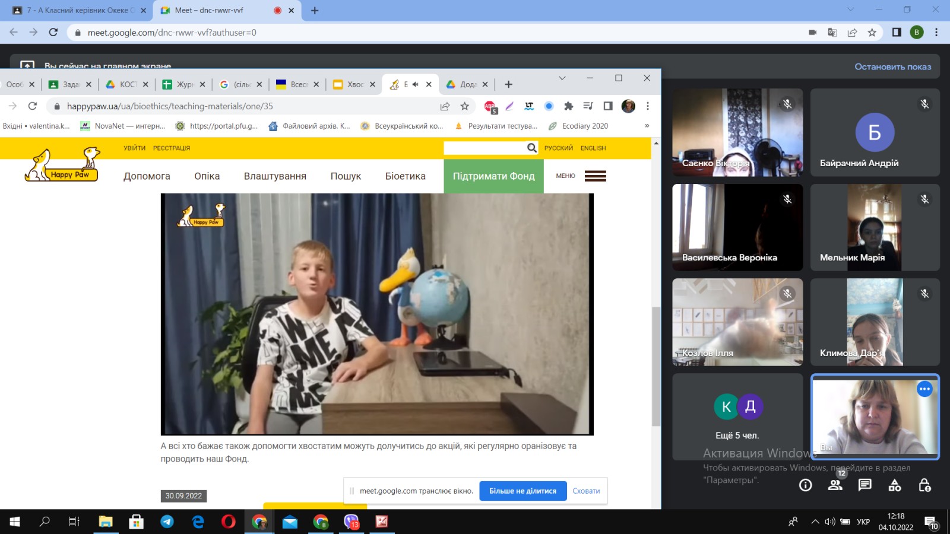This screenshot has height=534, width=950.
Task: Open the green B profile in outer Chrome
Action: click(x=917, y=32)
